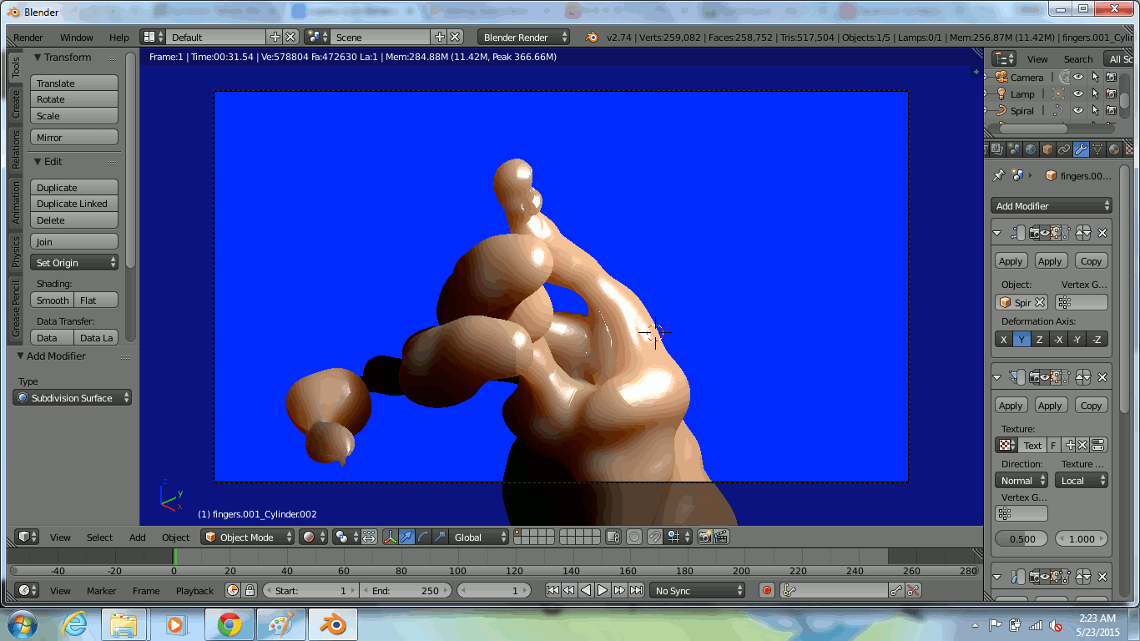Open the Modifiers wrench properties tab
1140x641 pixels.
click(x=1081, y=150)
